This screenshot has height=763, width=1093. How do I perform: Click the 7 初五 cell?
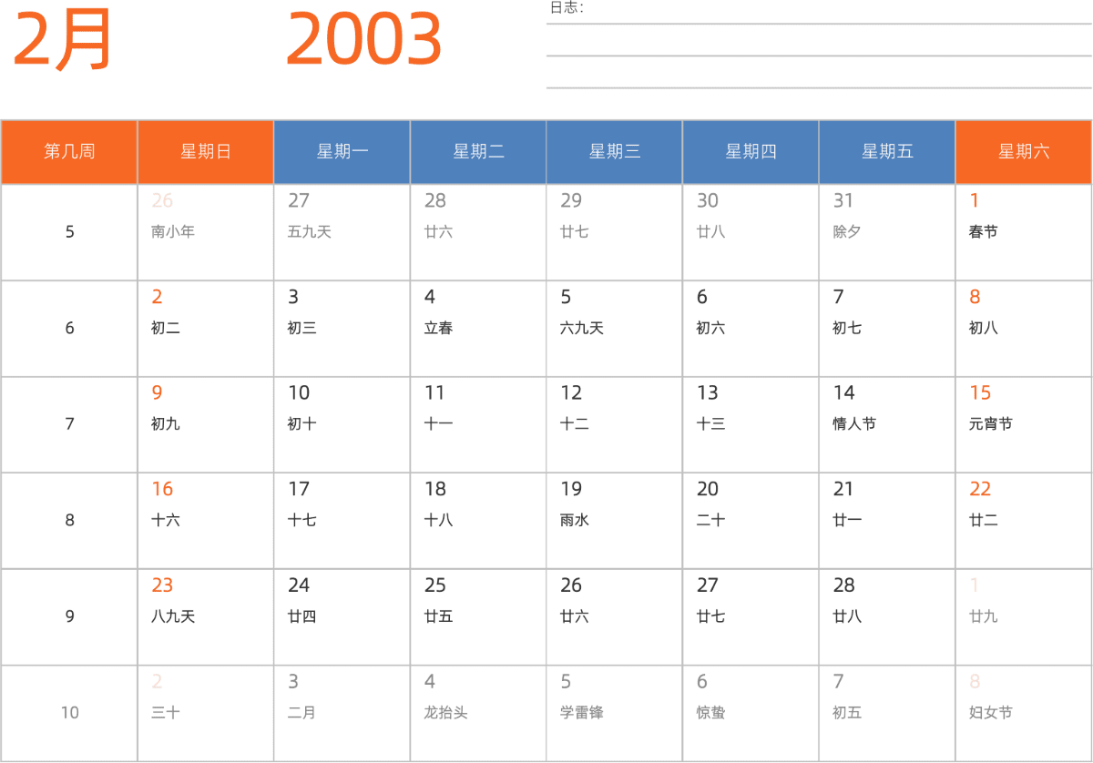coord(887,714)
